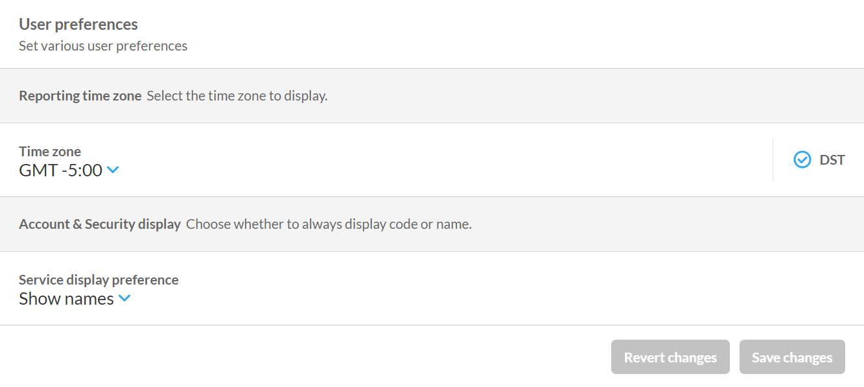Click the blue chevron beside Show names
Image resolution: width=864 pixels, height=387 pixels.
pyautogui.click(x=124, y=299)
